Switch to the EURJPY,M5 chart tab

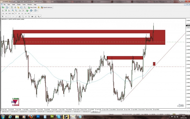(x=41, y=112)
